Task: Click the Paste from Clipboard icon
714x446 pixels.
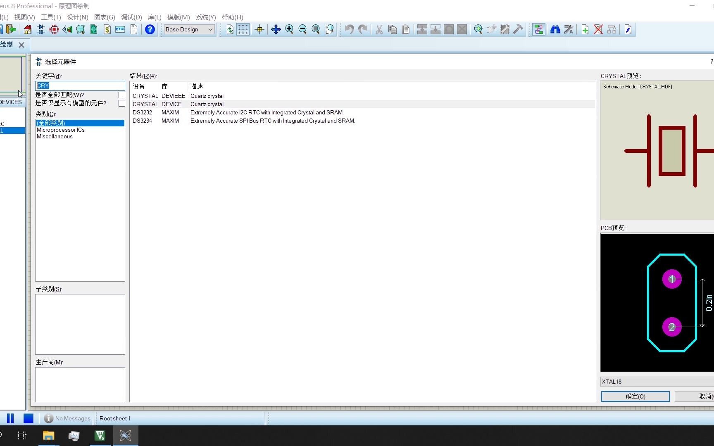Action: (406, 29)
